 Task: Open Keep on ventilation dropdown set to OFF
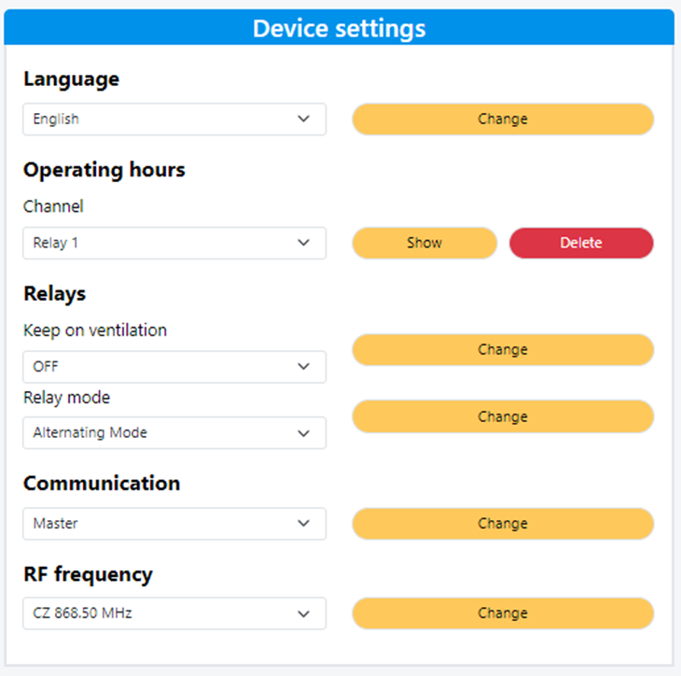pyautogui.click(x=174, y=367)
